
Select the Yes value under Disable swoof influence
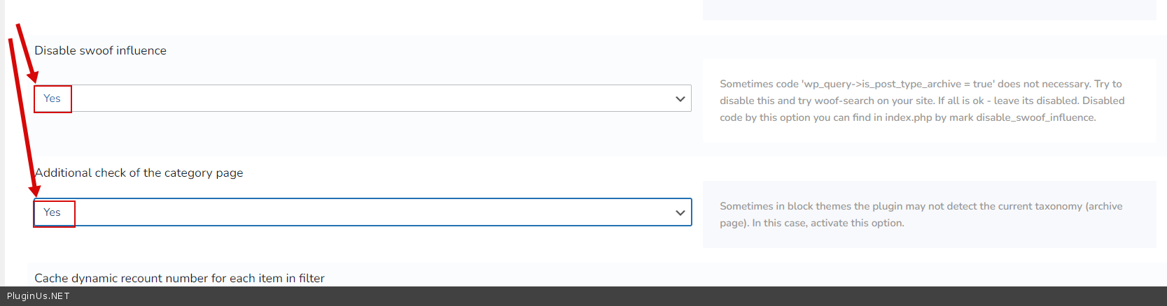click(53, 99)
